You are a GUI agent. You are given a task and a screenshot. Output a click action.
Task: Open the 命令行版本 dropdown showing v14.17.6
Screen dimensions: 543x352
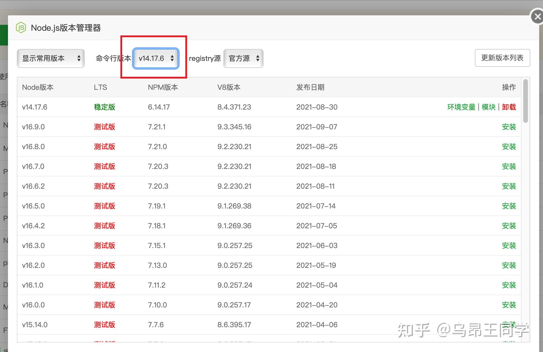[x=156, y=58]
